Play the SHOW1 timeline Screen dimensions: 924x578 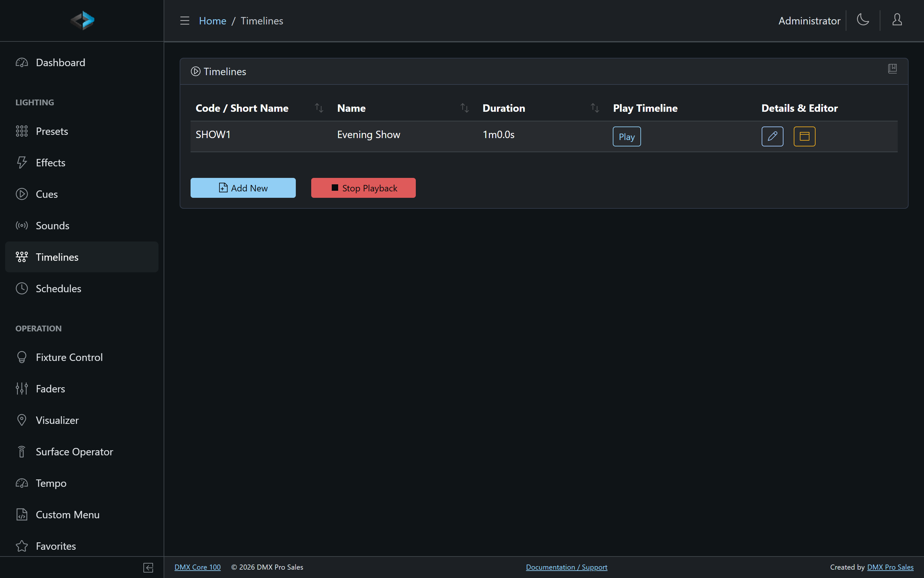point(627,136)
